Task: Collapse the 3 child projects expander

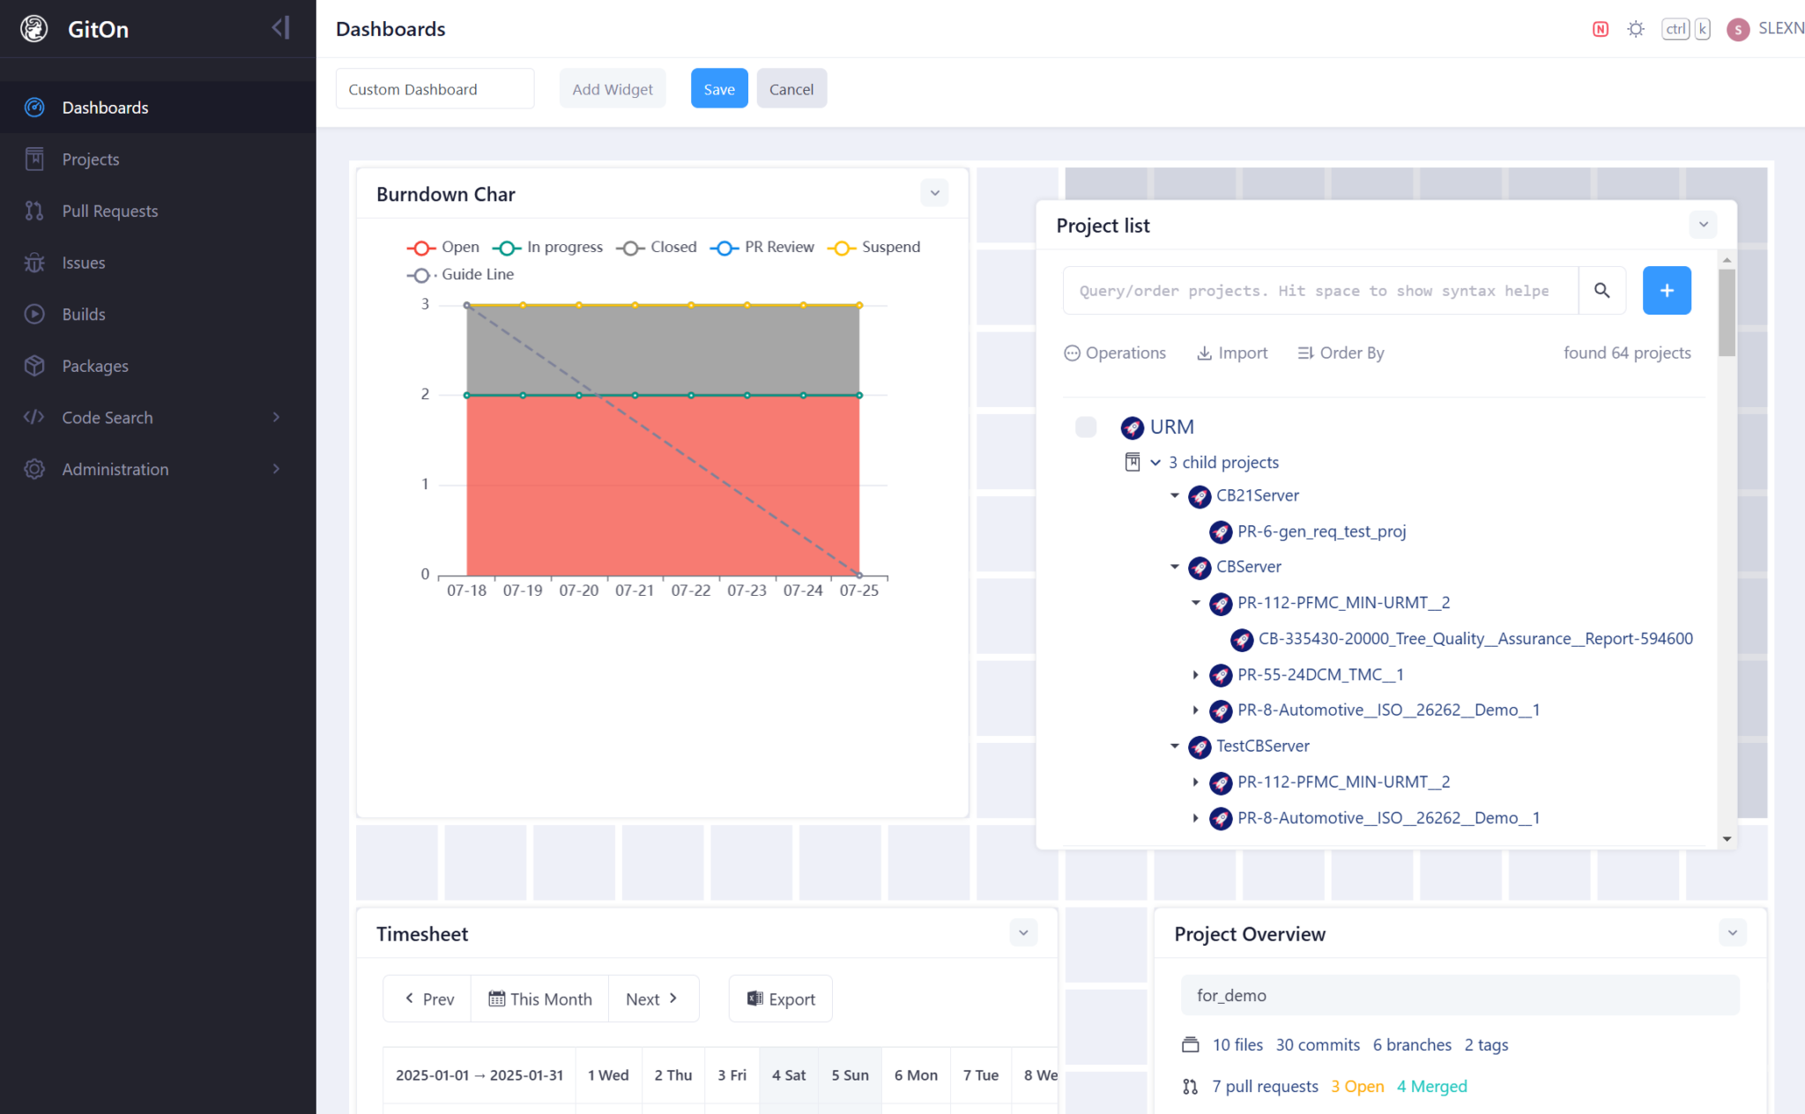Action: pyautogui.click(x=1155, y=463)
